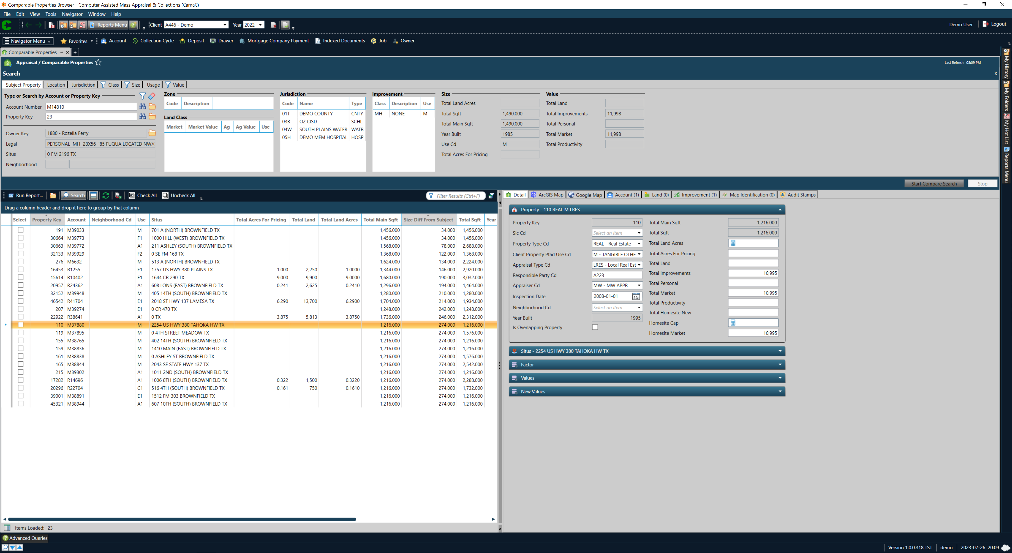The width and height of the screenshot is (1012, 553).
Task: Open the Navigator menu in menu bar
Action: pyautogui.click(x=72, y=14)
